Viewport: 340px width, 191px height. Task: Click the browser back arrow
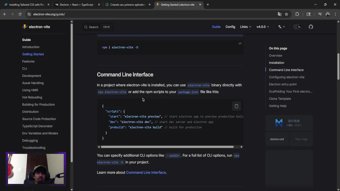pos(5,14)
